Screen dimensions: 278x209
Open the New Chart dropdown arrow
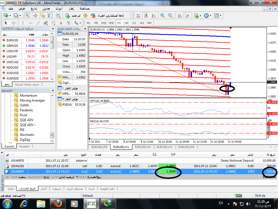click(10, 16)
